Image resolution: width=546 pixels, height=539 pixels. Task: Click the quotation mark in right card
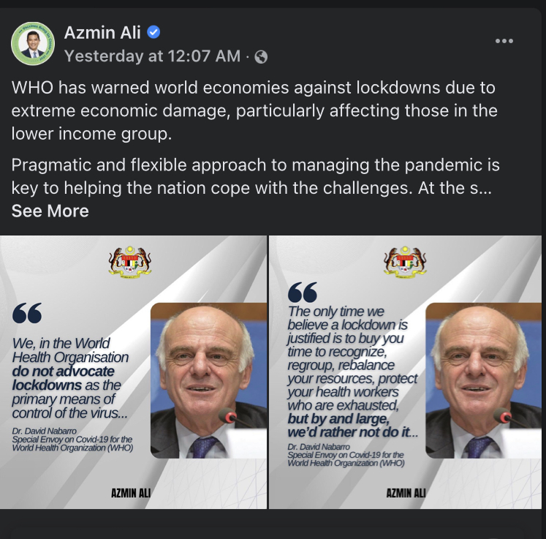303,292
